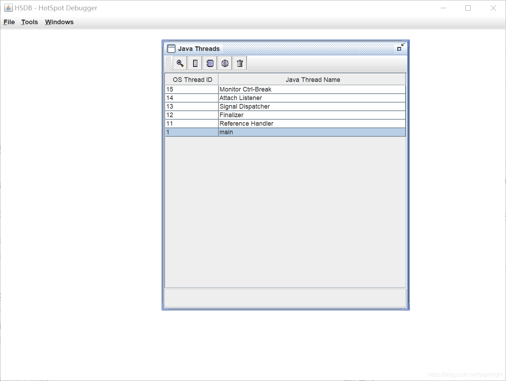Click OS Thread ID cell 15
The image size is (506, 381).
point(192,89)
